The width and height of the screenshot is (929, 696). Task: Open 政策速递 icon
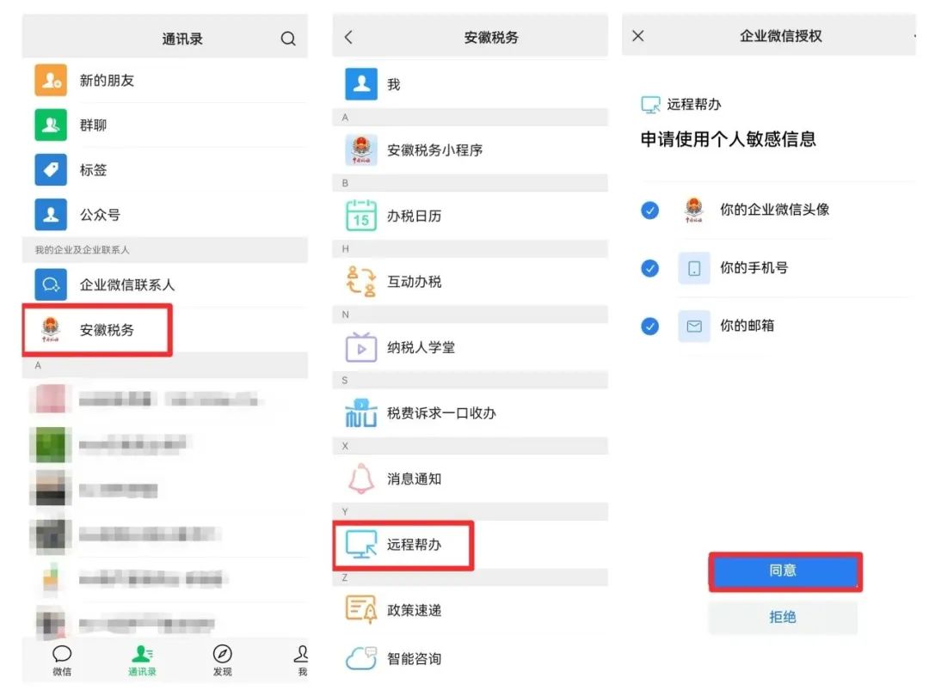coord(360,609)
